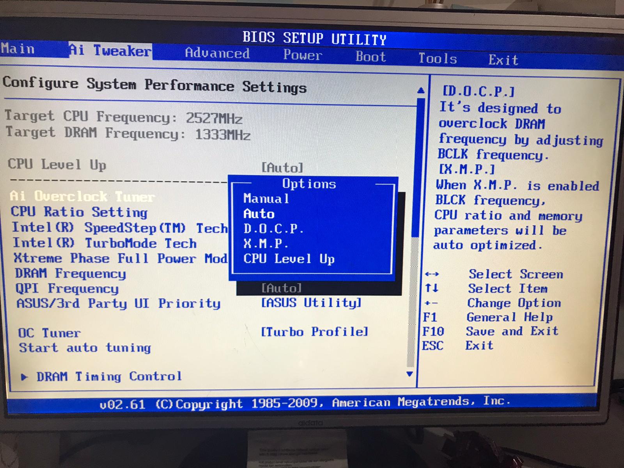Open the QPI Frequency [Auto] value
Viewport: 624px width, 468px height.
[x=282, y=288]
